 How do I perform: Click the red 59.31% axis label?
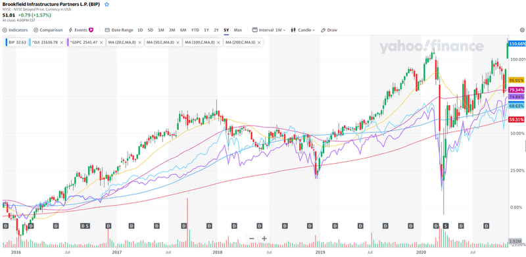[x=517, y=119]
